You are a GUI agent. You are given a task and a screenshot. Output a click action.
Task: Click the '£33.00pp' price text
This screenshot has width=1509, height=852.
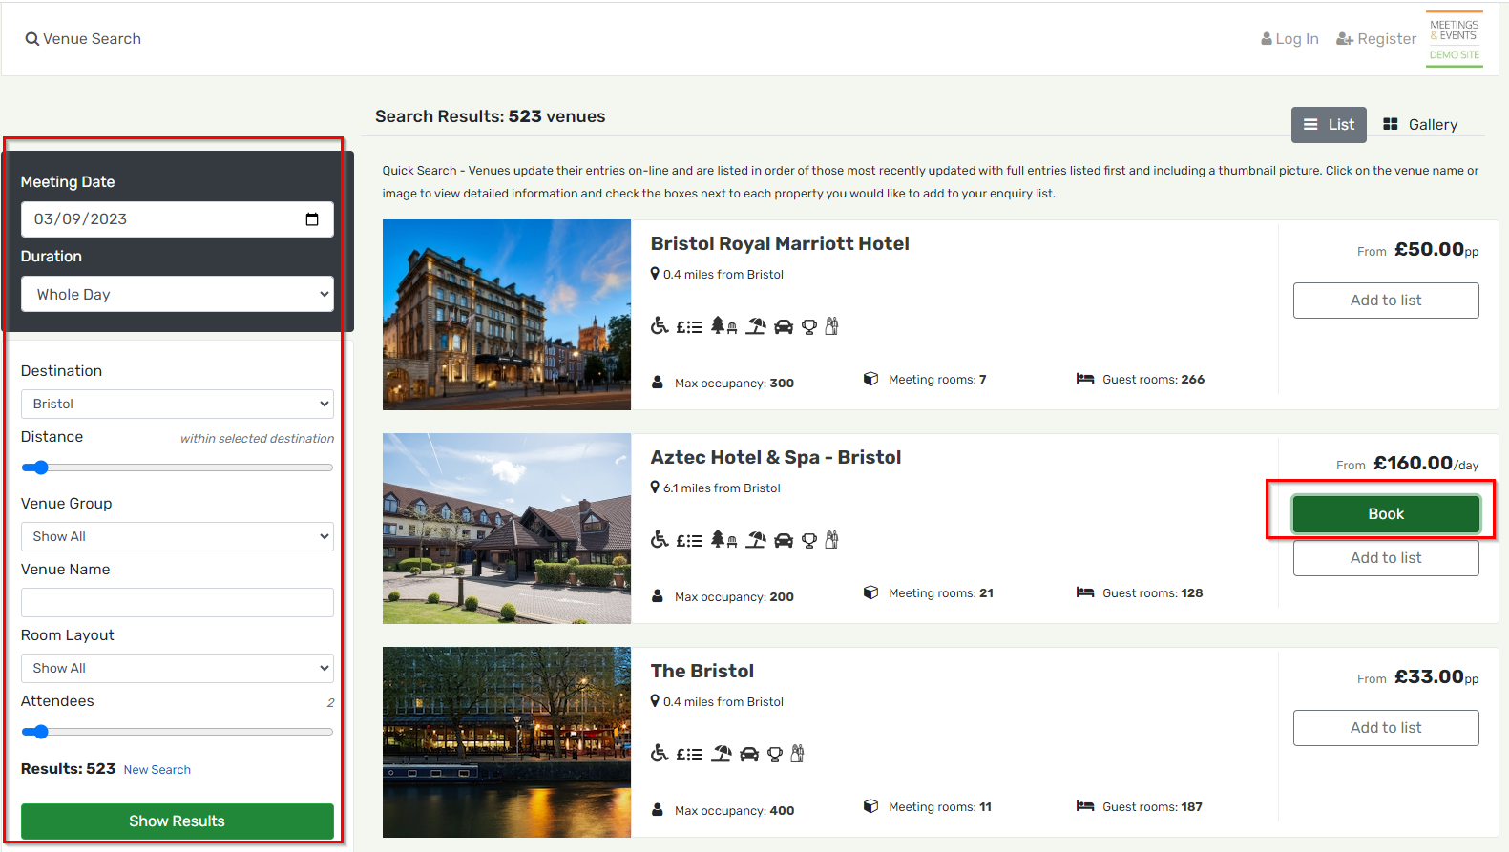(x=1436, y=677)
